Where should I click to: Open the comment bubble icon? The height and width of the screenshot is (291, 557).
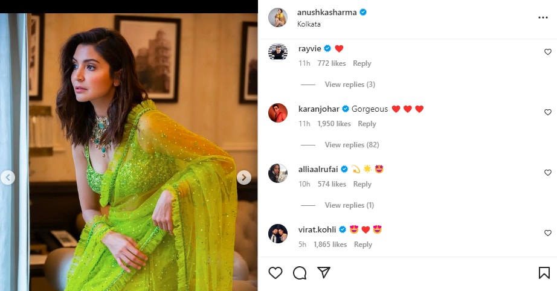pos(300,272)
